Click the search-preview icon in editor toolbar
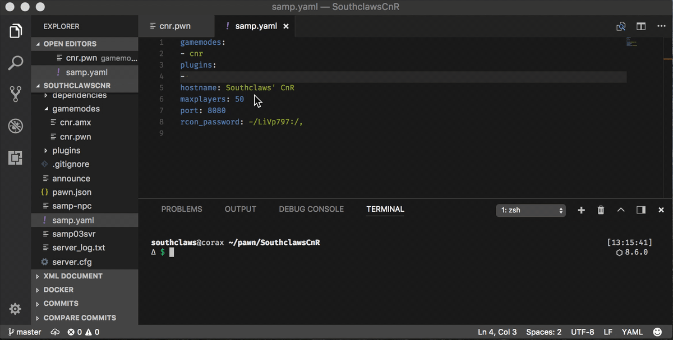 point(621,26)
